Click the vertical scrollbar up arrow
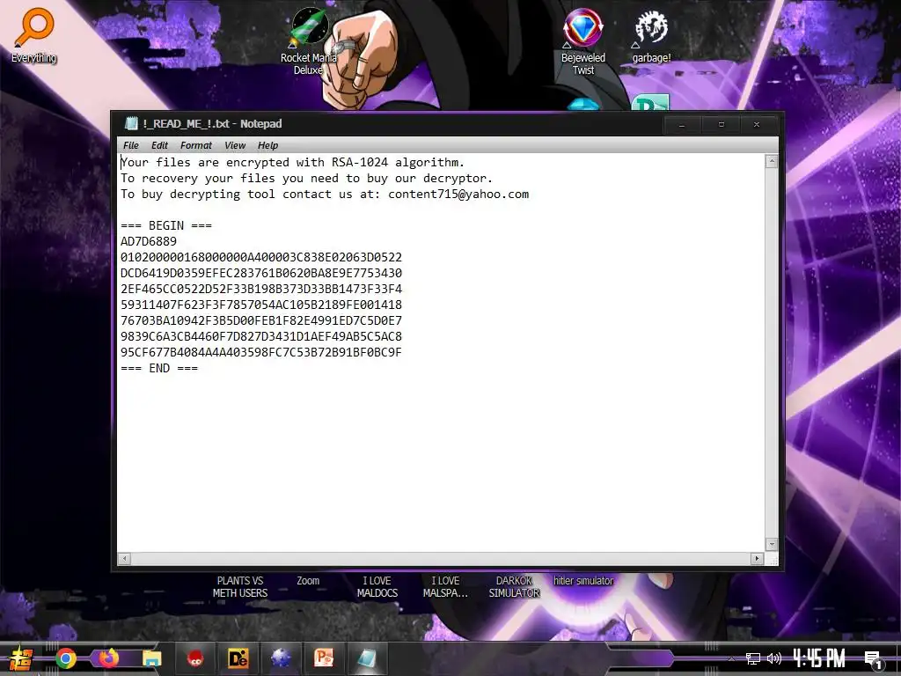 click(772, 162)
